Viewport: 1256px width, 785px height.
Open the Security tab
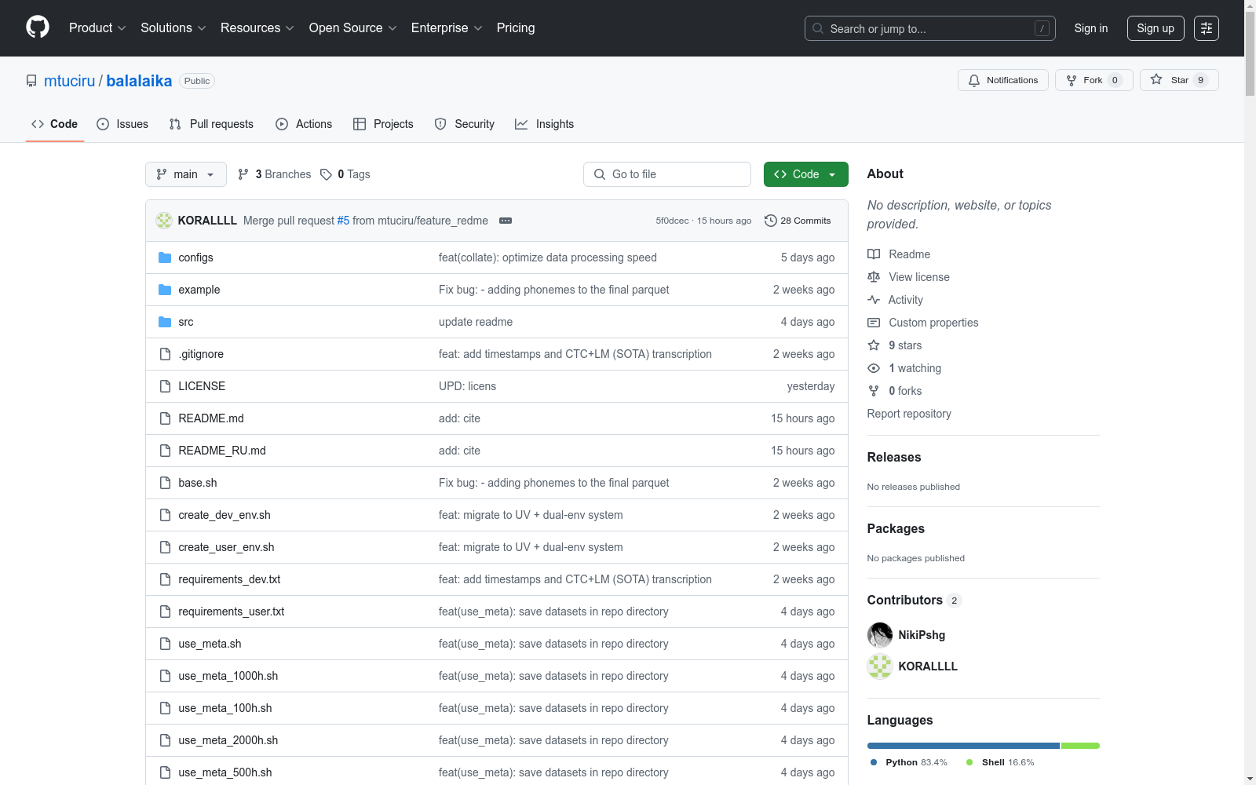465,124
